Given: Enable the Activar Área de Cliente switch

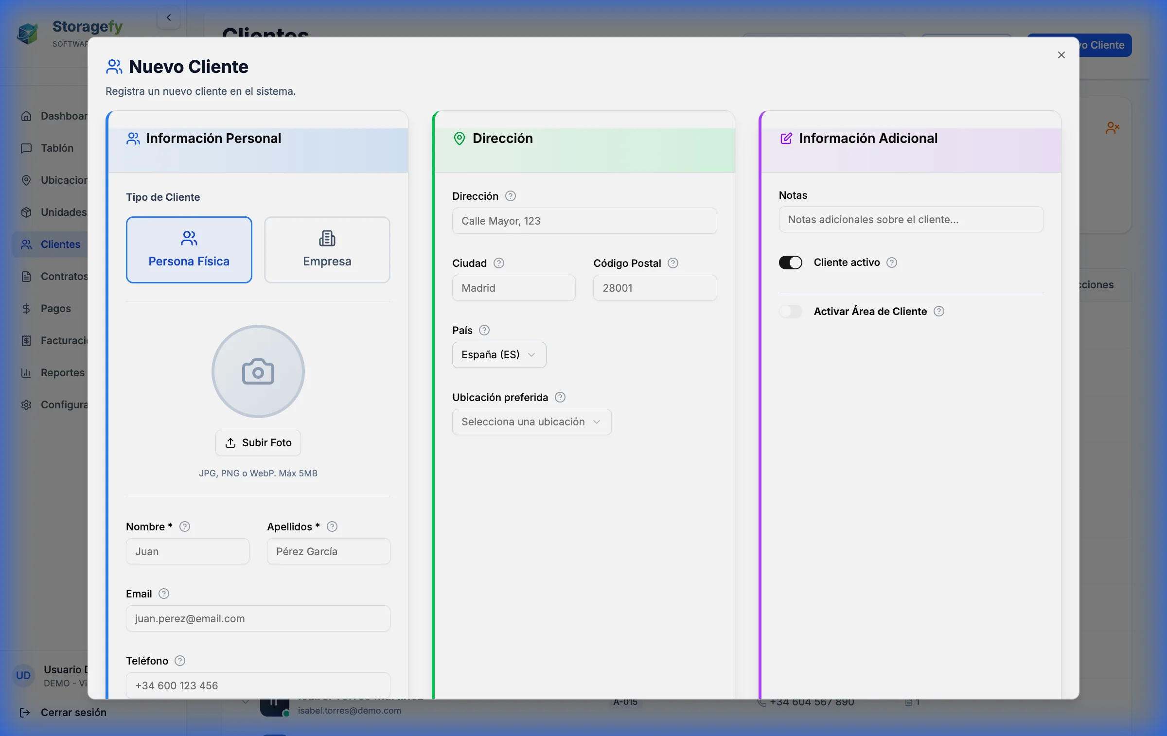Looking at the screenshot, I should [790, 311].
